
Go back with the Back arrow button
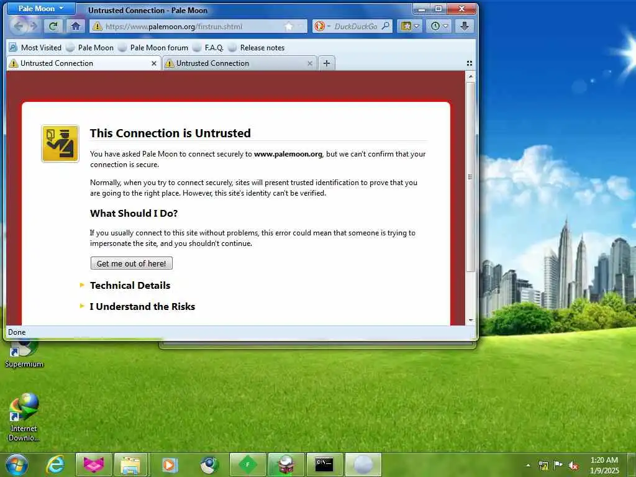coord(18,26)
